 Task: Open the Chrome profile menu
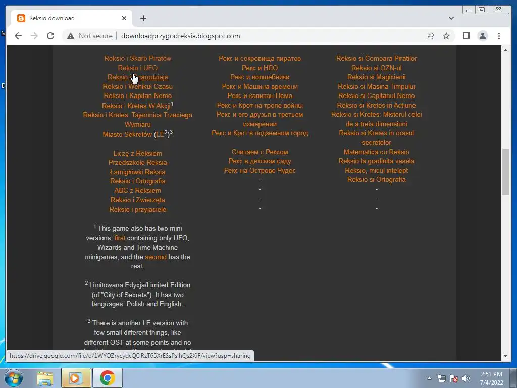coord(482,36)
